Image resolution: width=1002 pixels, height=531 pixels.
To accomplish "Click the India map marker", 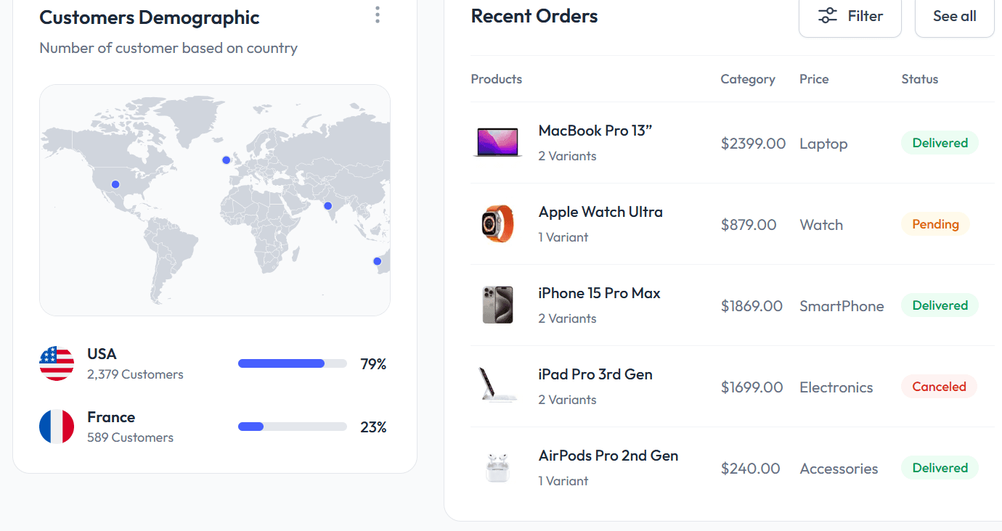I will pos(327,205).
